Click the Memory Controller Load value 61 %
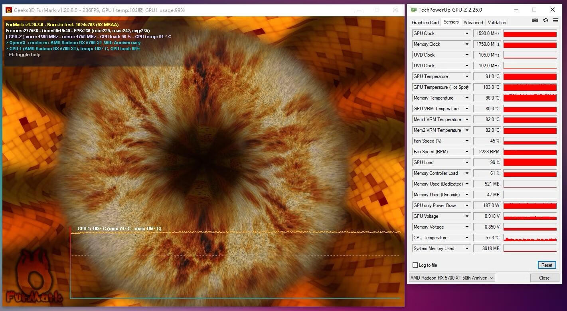 (x=487, y=173)
